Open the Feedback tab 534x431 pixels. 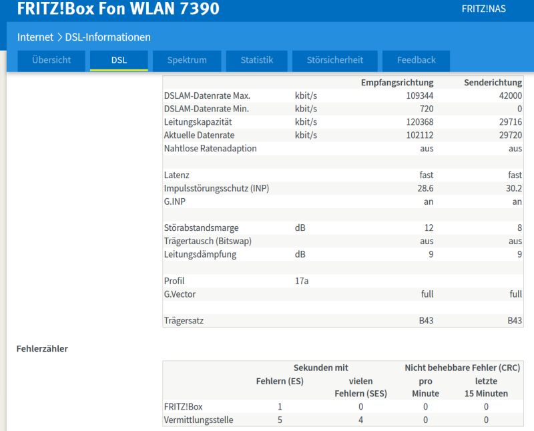[416, 60]
